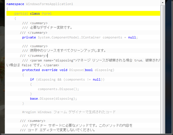Click 'base' keyword before .Dispose(disposing)
The width and height of the screenshot is (173, 135).
click(34, 99)
